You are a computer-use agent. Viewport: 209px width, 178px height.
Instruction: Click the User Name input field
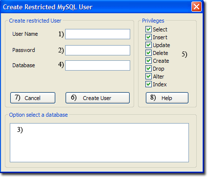[97, 34]
